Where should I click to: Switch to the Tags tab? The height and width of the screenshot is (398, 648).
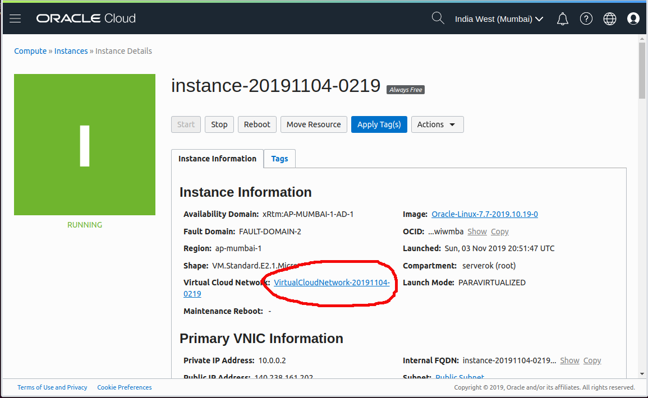coord(279,159)
